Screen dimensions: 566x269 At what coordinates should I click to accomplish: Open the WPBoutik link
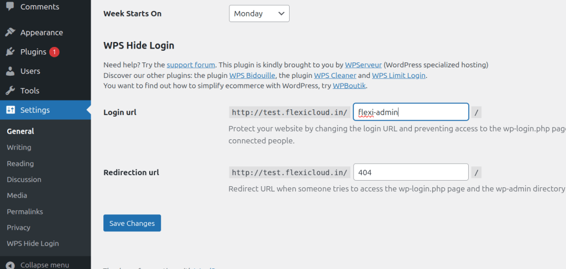click(x=349, y=86)
